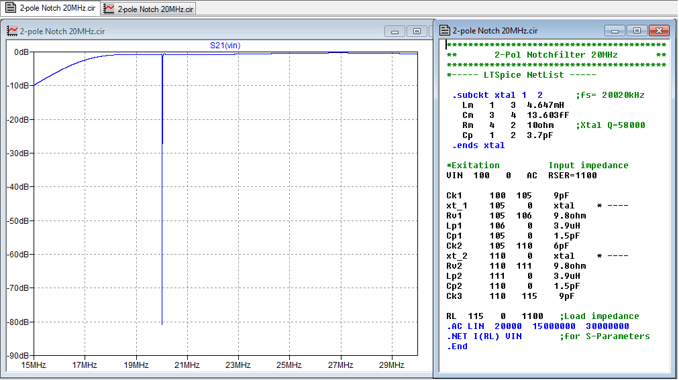Click the '*Exitation' comment

coord(473,166)
